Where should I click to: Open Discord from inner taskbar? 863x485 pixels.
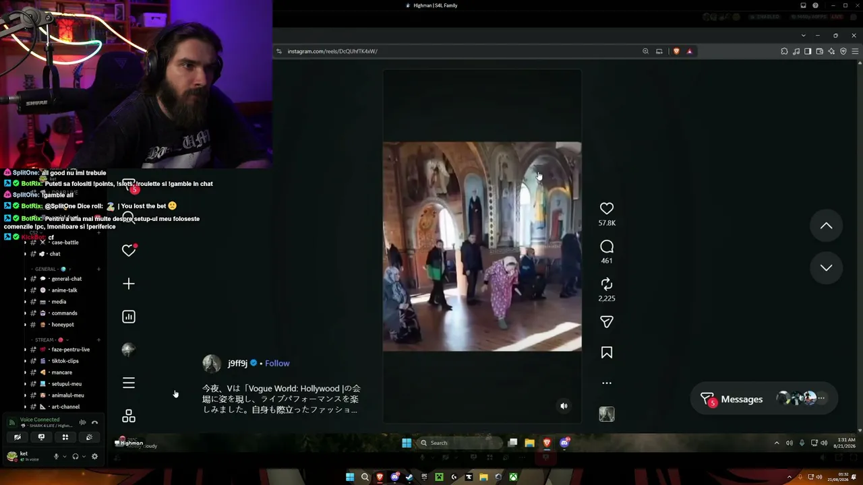[565, 443]
